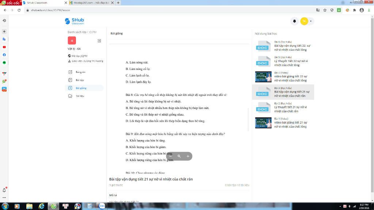Screen dimensions: 374x210
Task: Open VTV sidebar shortcut
Action: point(4,73)
